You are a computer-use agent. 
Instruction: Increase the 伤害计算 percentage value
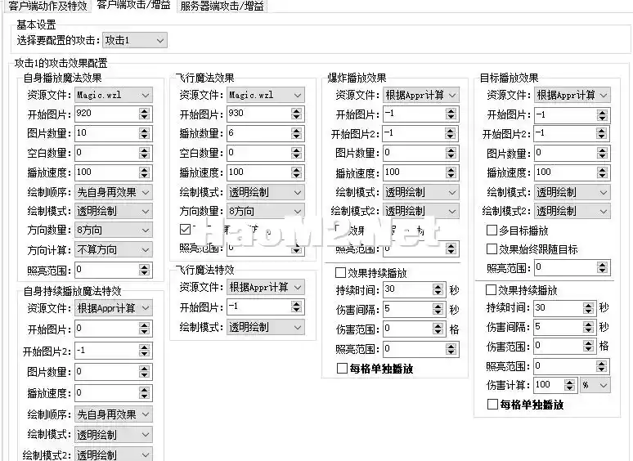570,382
